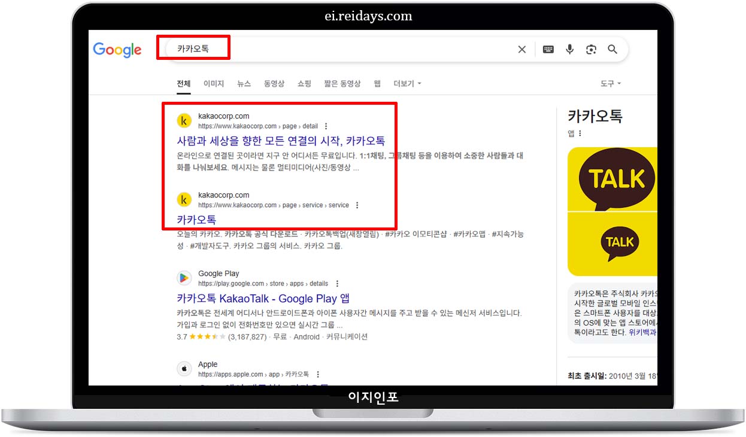The width and height of the screenshot is (746, 437).
Task: Open the 도구 search tools dropdown
Action: tap(608, 84)
